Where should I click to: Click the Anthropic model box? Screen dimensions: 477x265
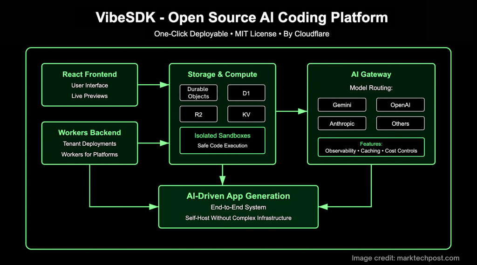[x=342, y=123]
